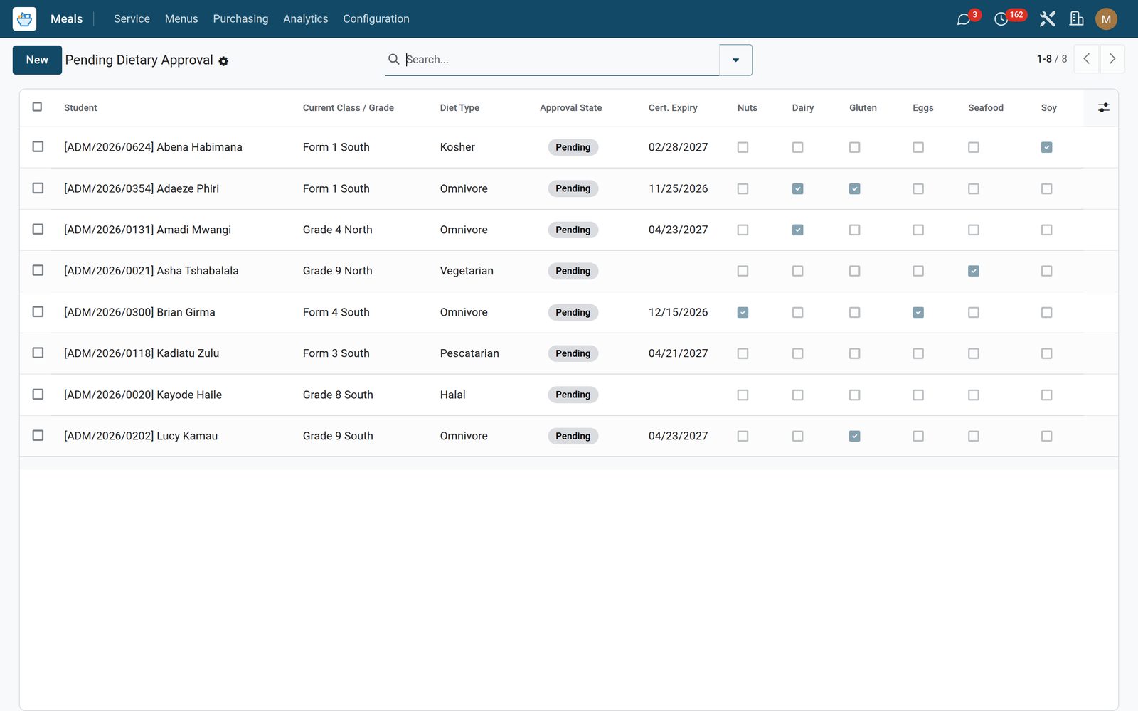This screenshot has height=711, width=1138.
Task: Tick the select-all rows checkbox
Action: pos(37,107)
